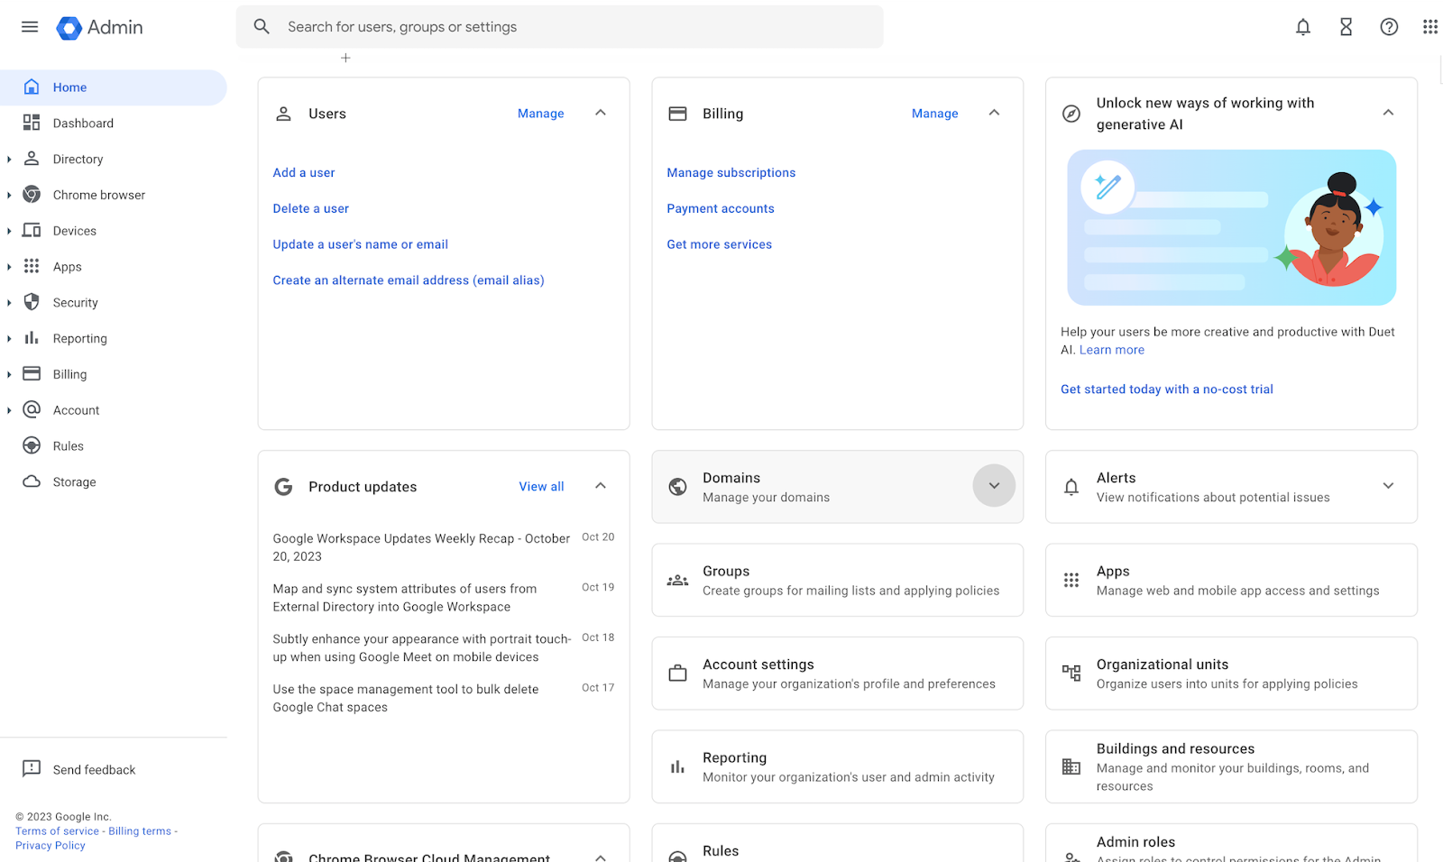Click the search users, groups or settings field
This screenshot has width=1443, height=862.
click(x=560, y=27)
